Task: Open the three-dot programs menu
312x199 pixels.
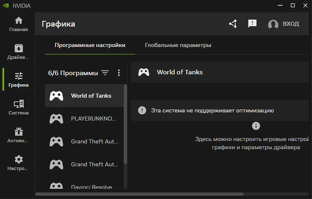Action: (x=119, y=73)
